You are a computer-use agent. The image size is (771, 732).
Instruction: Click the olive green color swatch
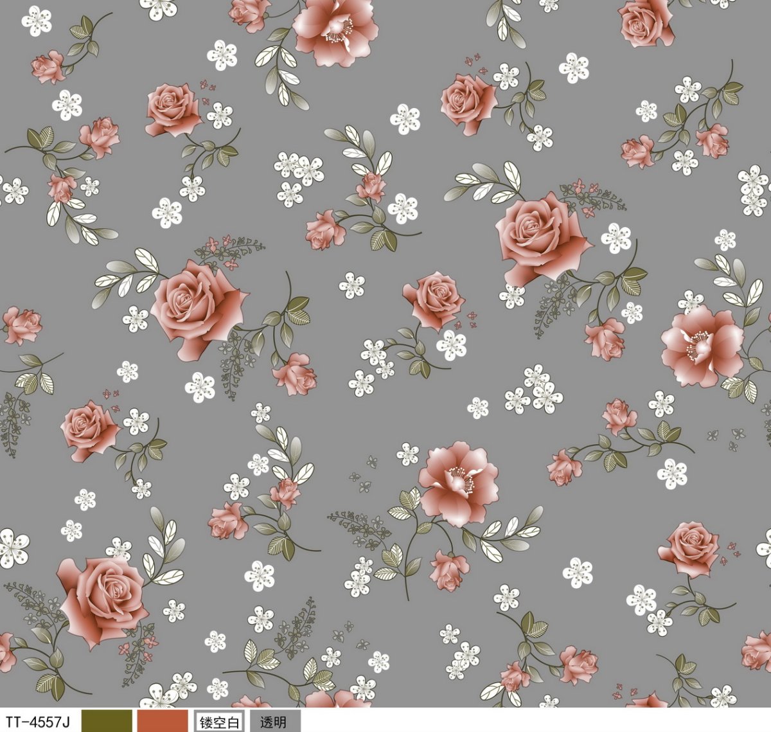tap(107, 720)
